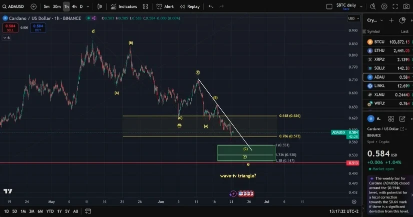Open quick search icon
Screen dimensions: 413x217
click(372, 6)
